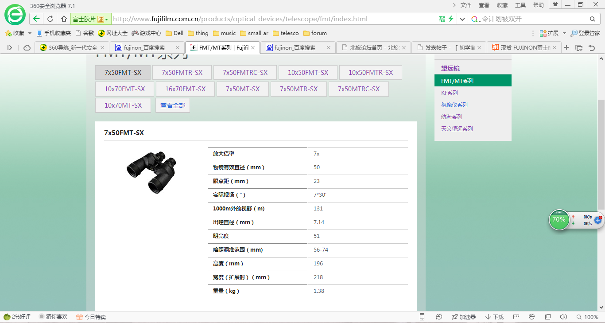Open the 谷歌 bookmark
Screen dimensions: 605x323
point(85,33)
